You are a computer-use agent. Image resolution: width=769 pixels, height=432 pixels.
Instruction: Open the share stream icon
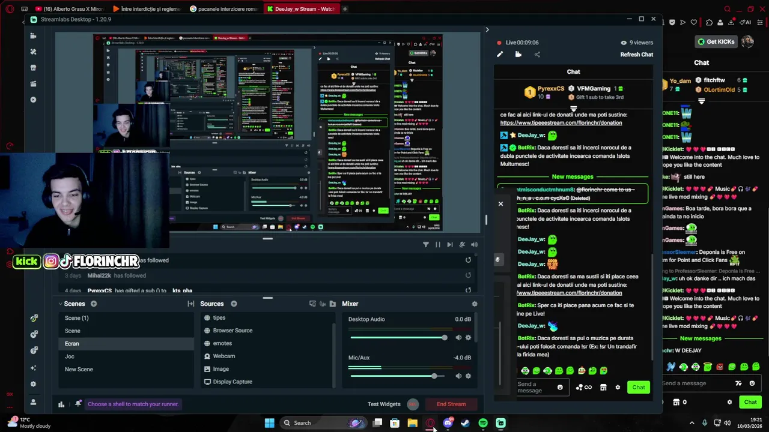(537, 55)
